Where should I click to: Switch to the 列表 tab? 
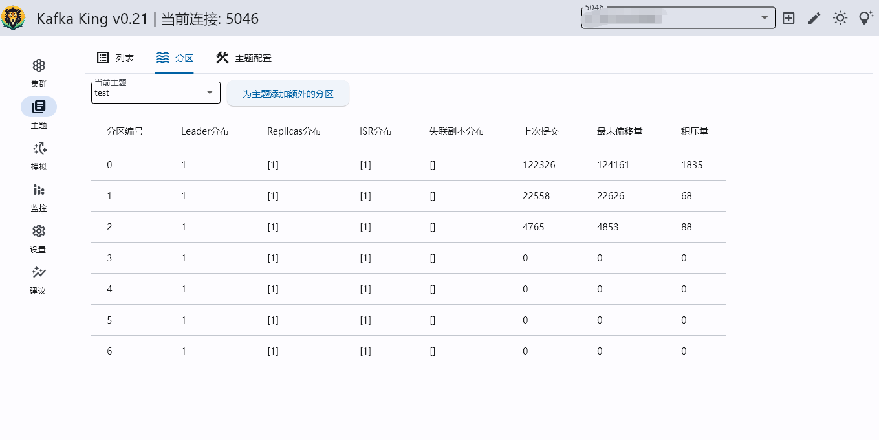click(x=115, y=58)
